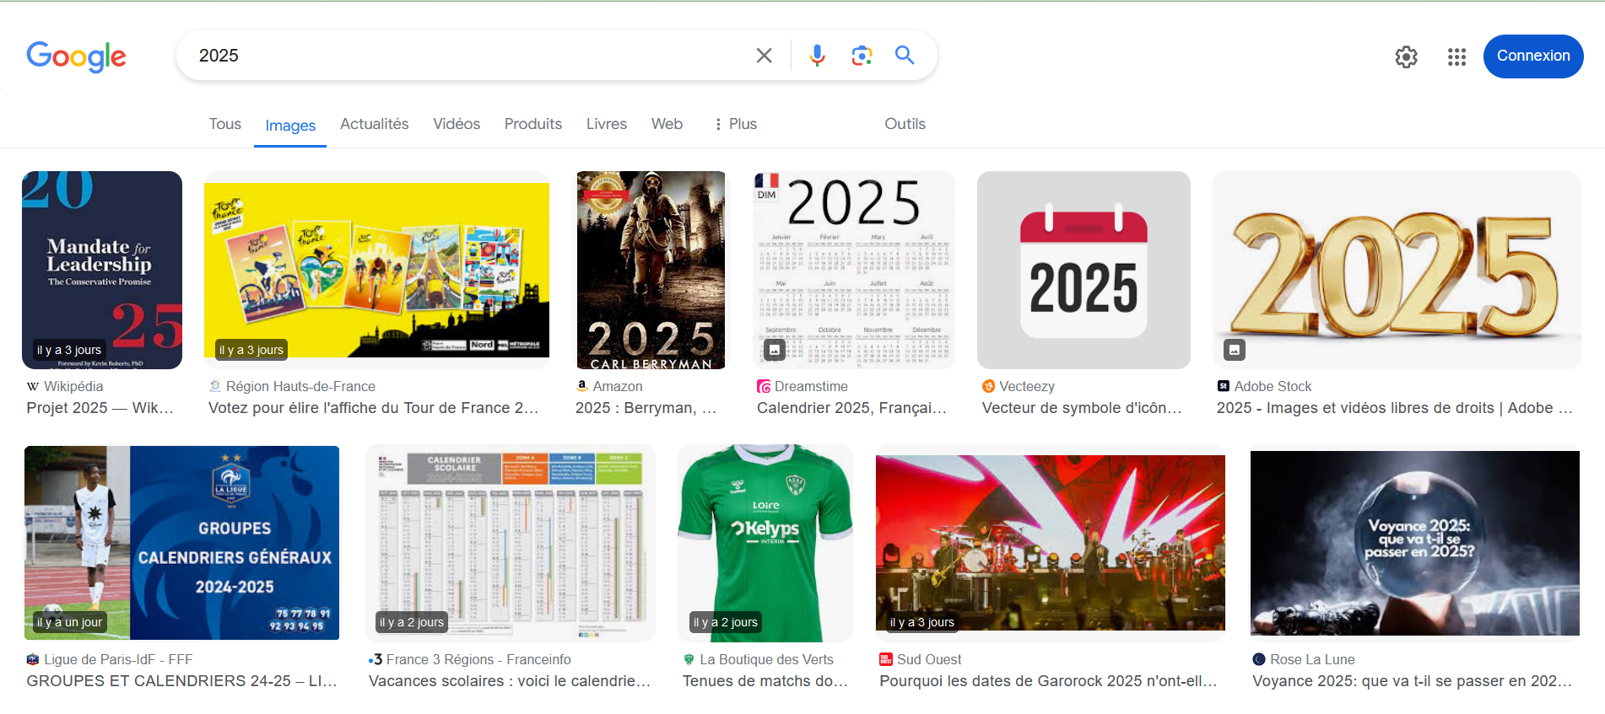Select the Web tab
This screenshot has height=714, width=1605.
(667, 124)
